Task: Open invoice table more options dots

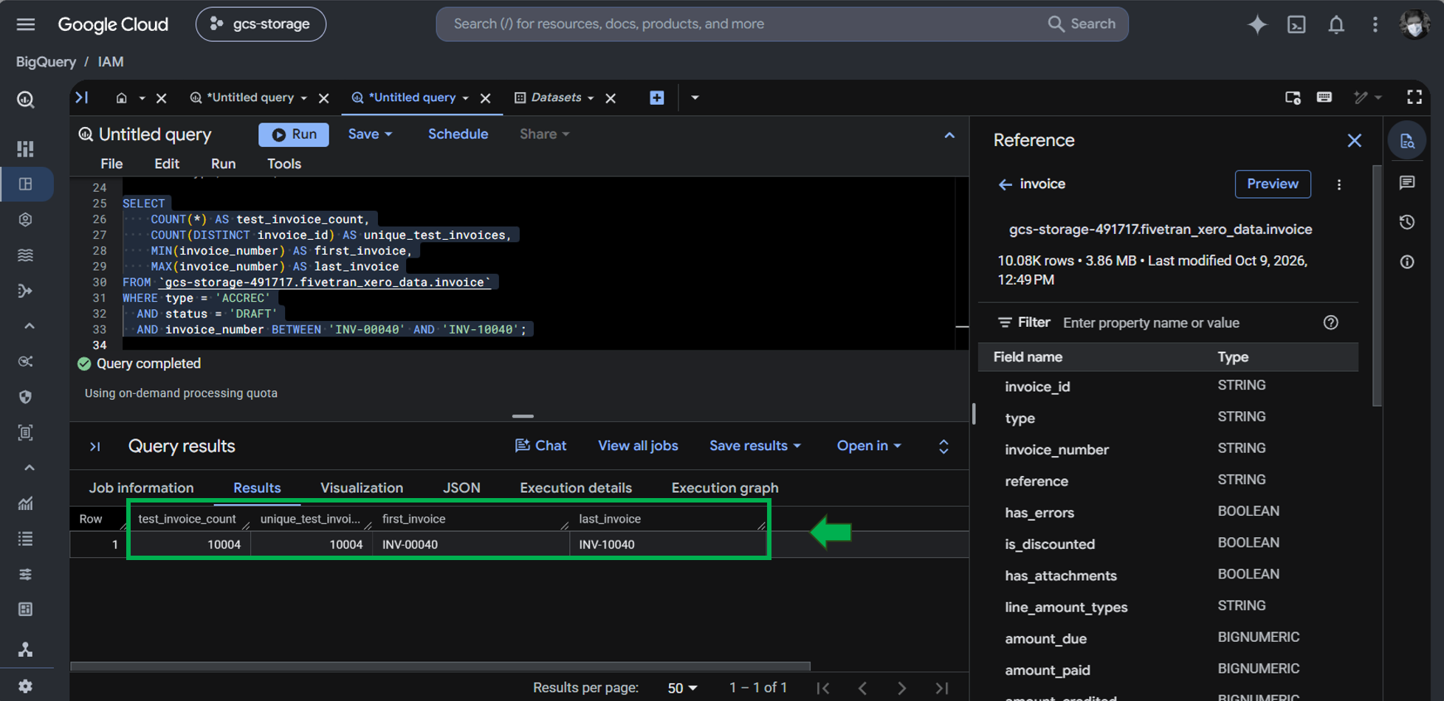Action: click(1339, 184)
